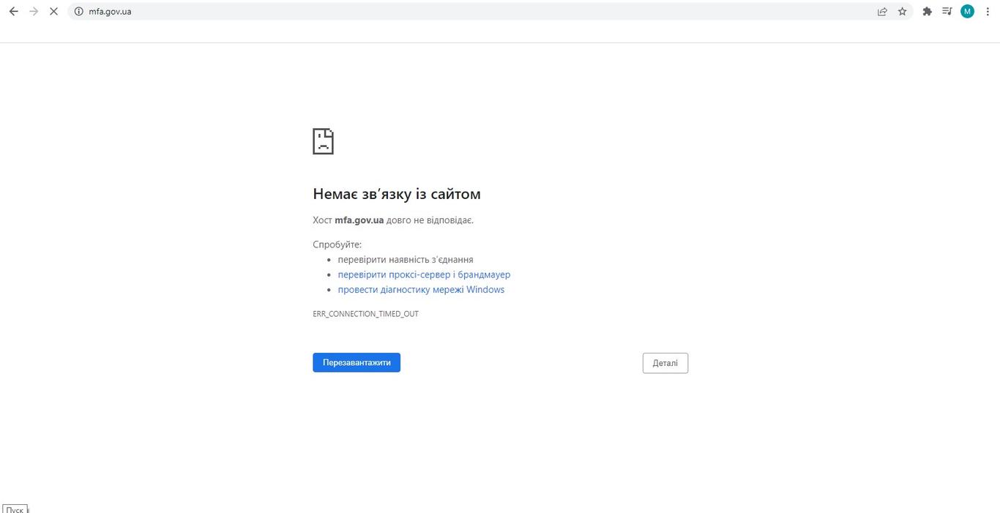Click the browser Back arrow

point(13,12)
